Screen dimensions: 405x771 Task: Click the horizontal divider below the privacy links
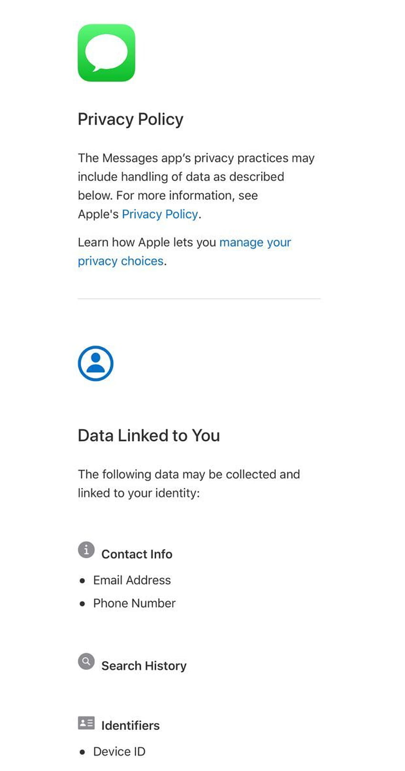(x=199, y=299)
